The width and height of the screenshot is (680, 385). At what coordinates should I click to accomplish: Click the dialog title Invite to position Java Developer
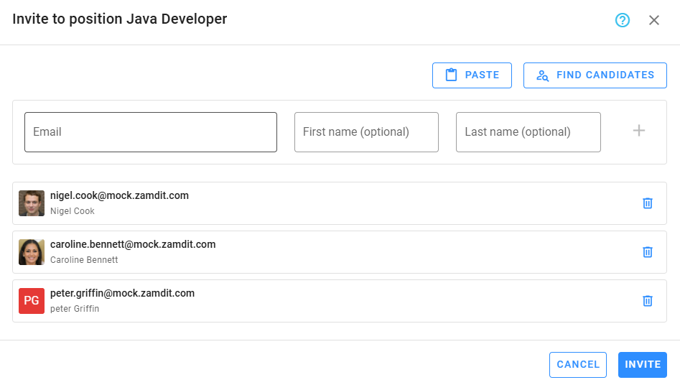(x=120, y=19)
